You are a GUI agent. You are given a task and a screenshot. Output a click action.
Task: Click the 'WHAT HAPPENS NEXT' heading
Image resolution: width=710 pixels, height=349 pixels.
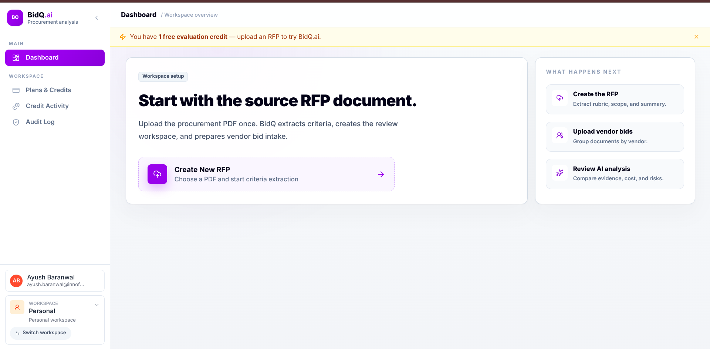[x=584, y=72]
